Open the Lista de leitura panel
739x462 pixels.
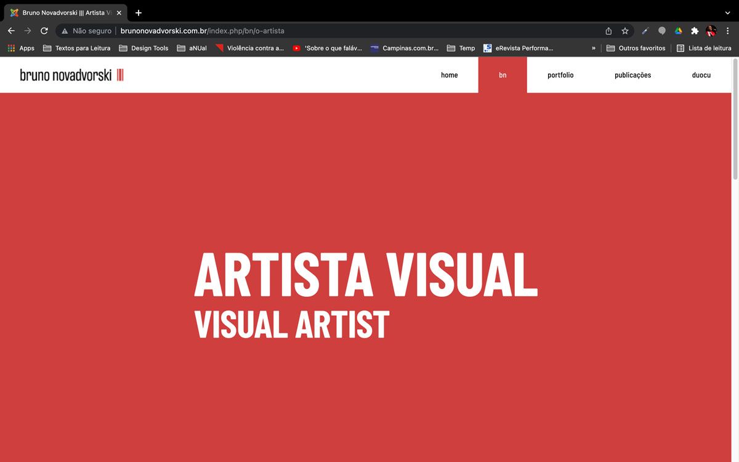tap(704, 48)
